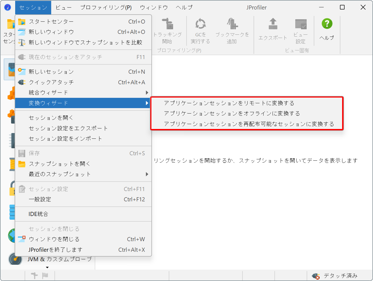Click the 新しいウィンドウ window icon

pyautogui.click(x=22, y=32)
